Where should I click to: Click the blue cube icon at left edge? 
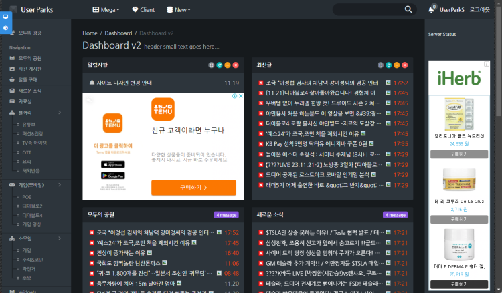tap(5, 28)
